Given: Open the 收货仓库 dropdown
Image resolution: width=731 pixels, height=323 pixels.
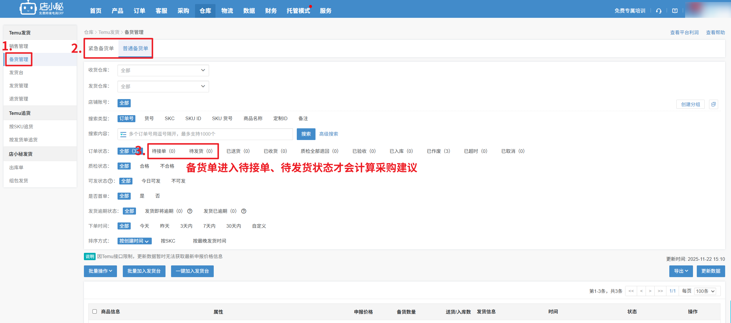Looking at the screenshot, I should pos(163,70).
